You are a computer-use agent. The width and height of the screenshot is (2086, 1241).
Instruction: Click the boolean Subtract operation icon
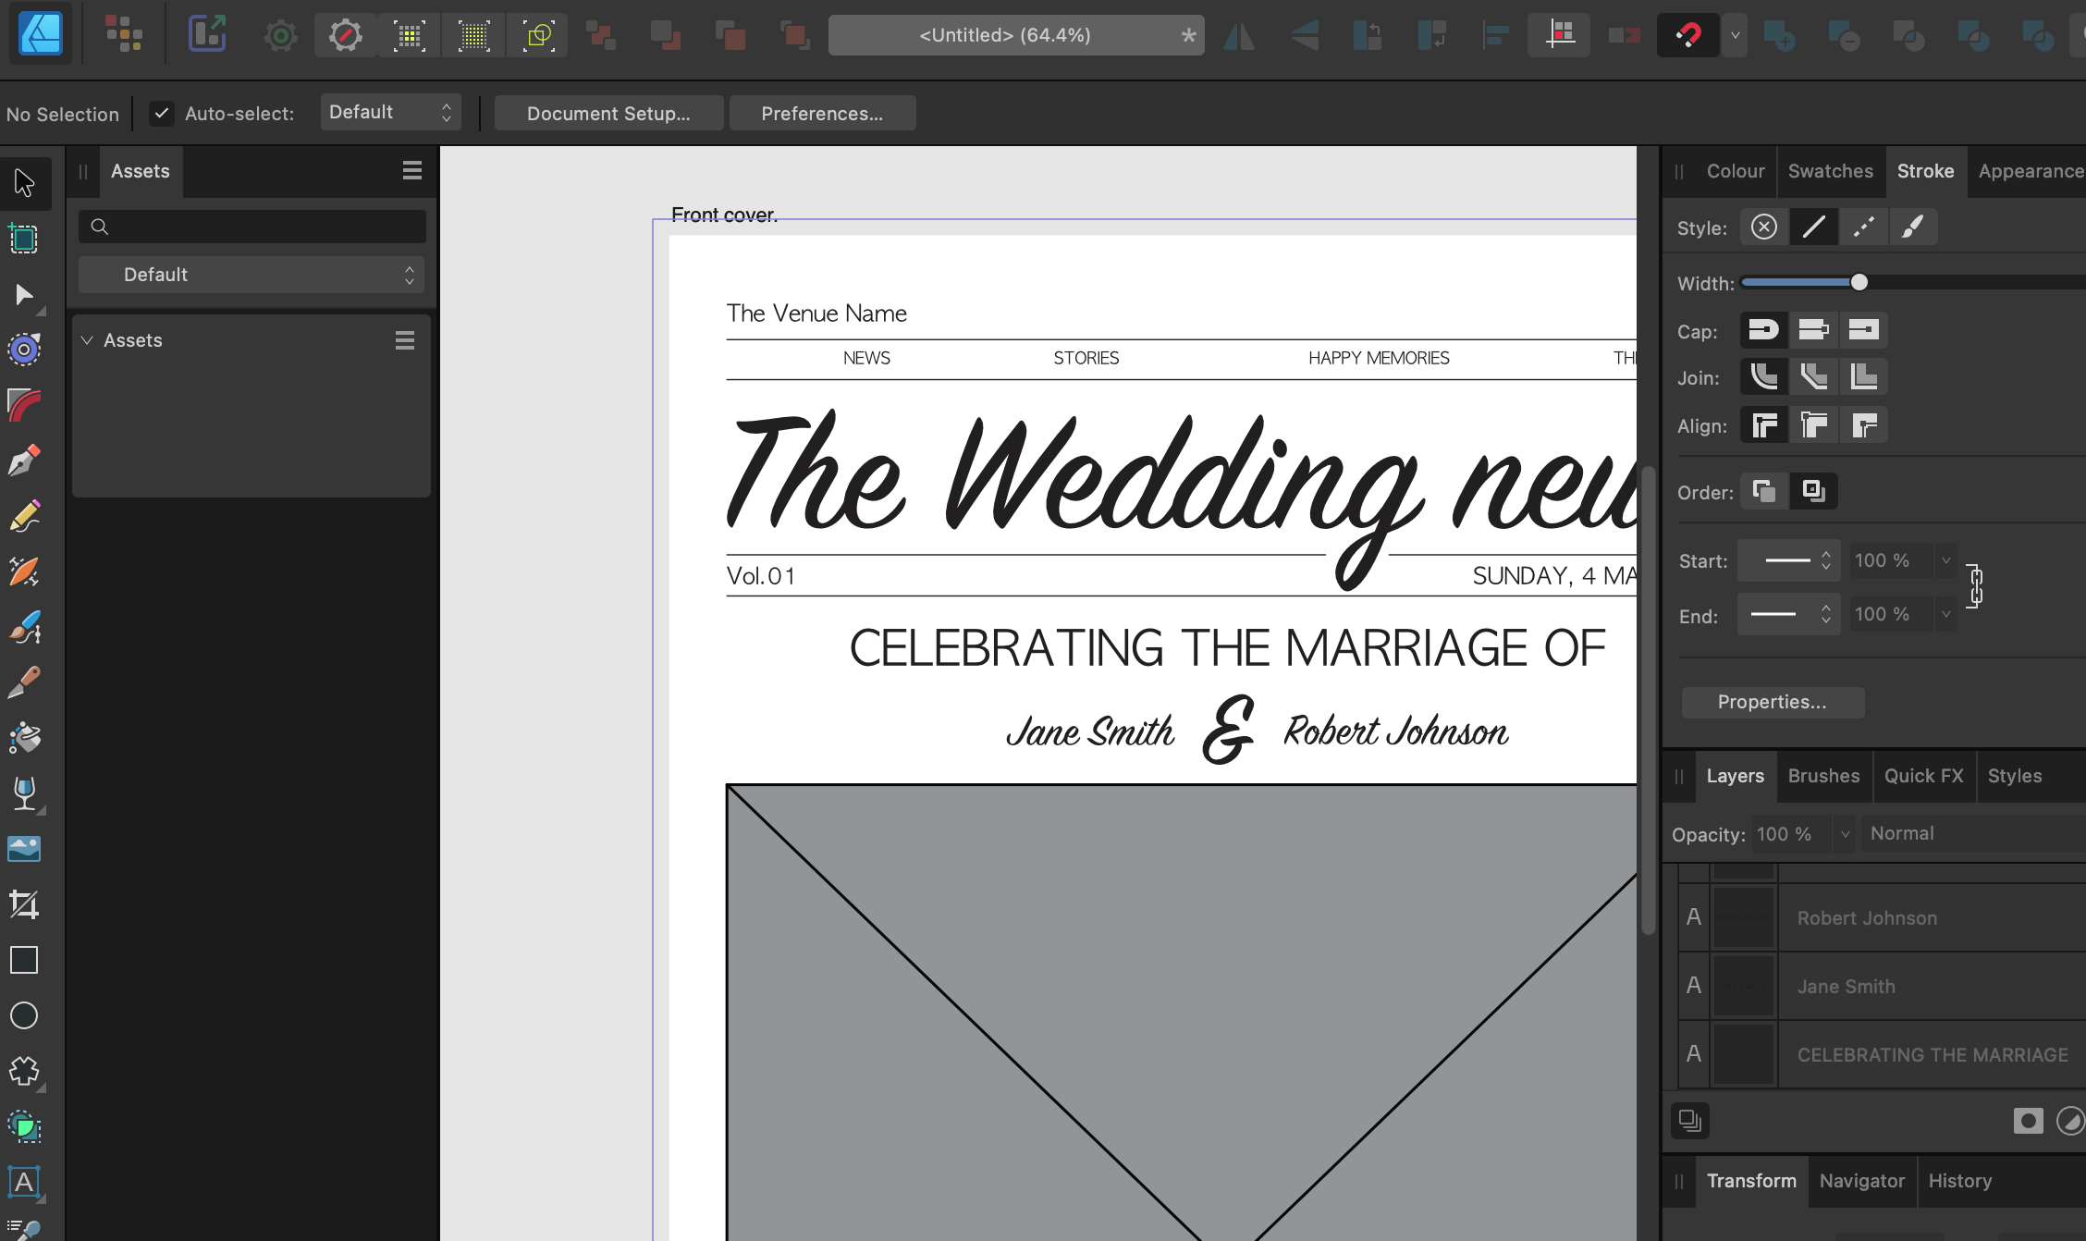pyautogui.click(x=1844, y=35)
